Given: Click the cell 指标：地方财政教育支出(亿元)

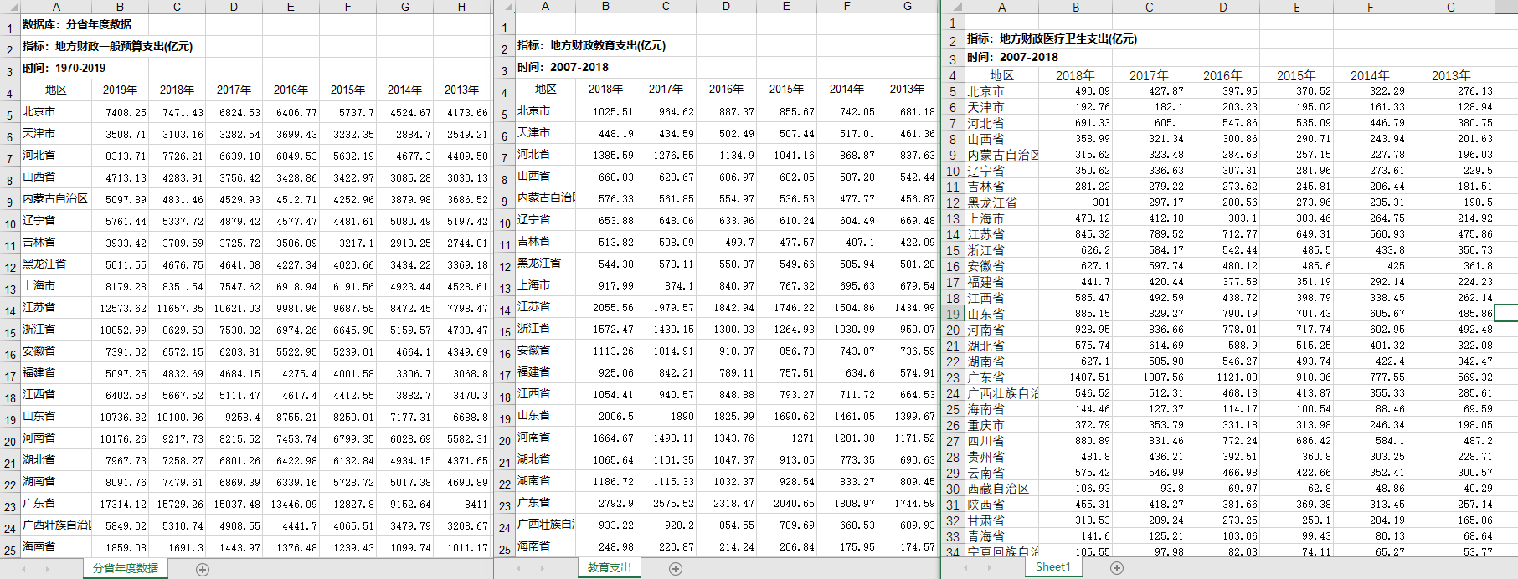Looking at the screenshot, I should point(591,45).
